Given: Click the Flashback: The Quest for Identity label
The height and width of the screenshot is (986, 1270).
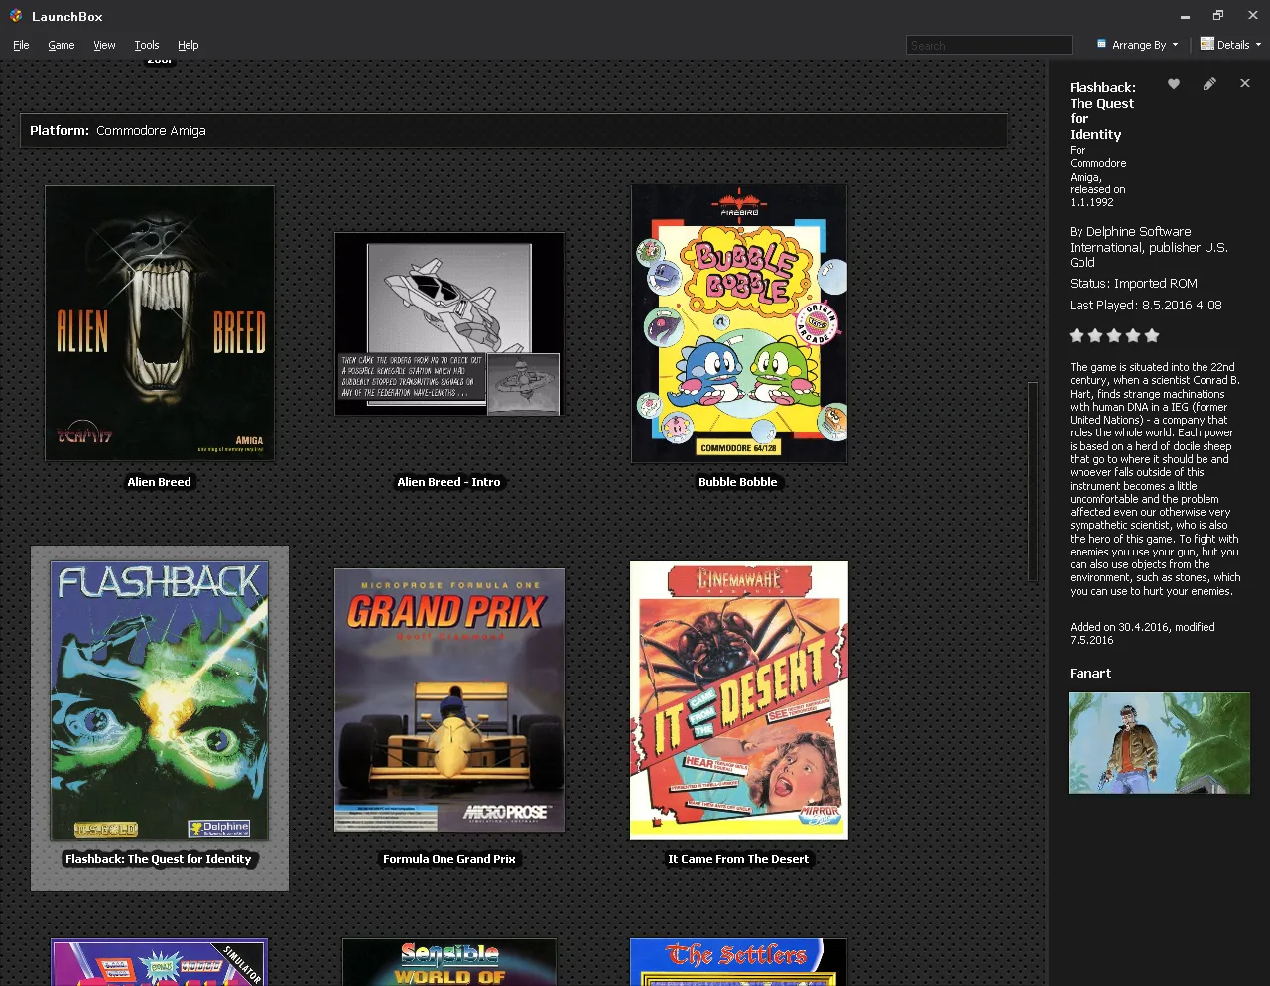Looking at the screenshot, I should tap(159, 859).
